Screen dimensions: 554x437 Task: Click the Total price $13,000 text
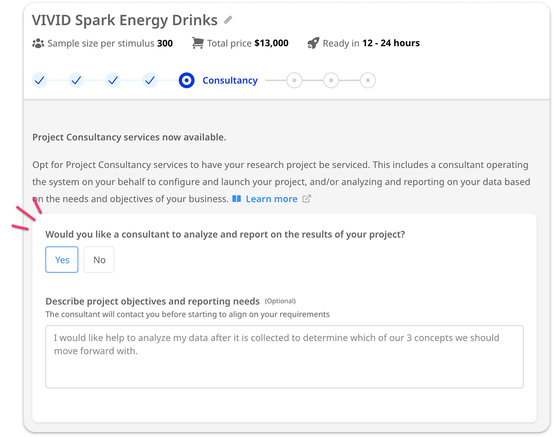click(248, 43)
